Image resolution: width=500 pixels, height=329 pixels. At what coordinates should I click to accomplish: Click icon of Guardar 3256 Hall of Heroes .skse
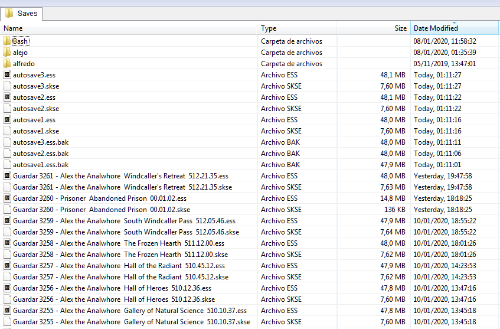coord(7,299)
